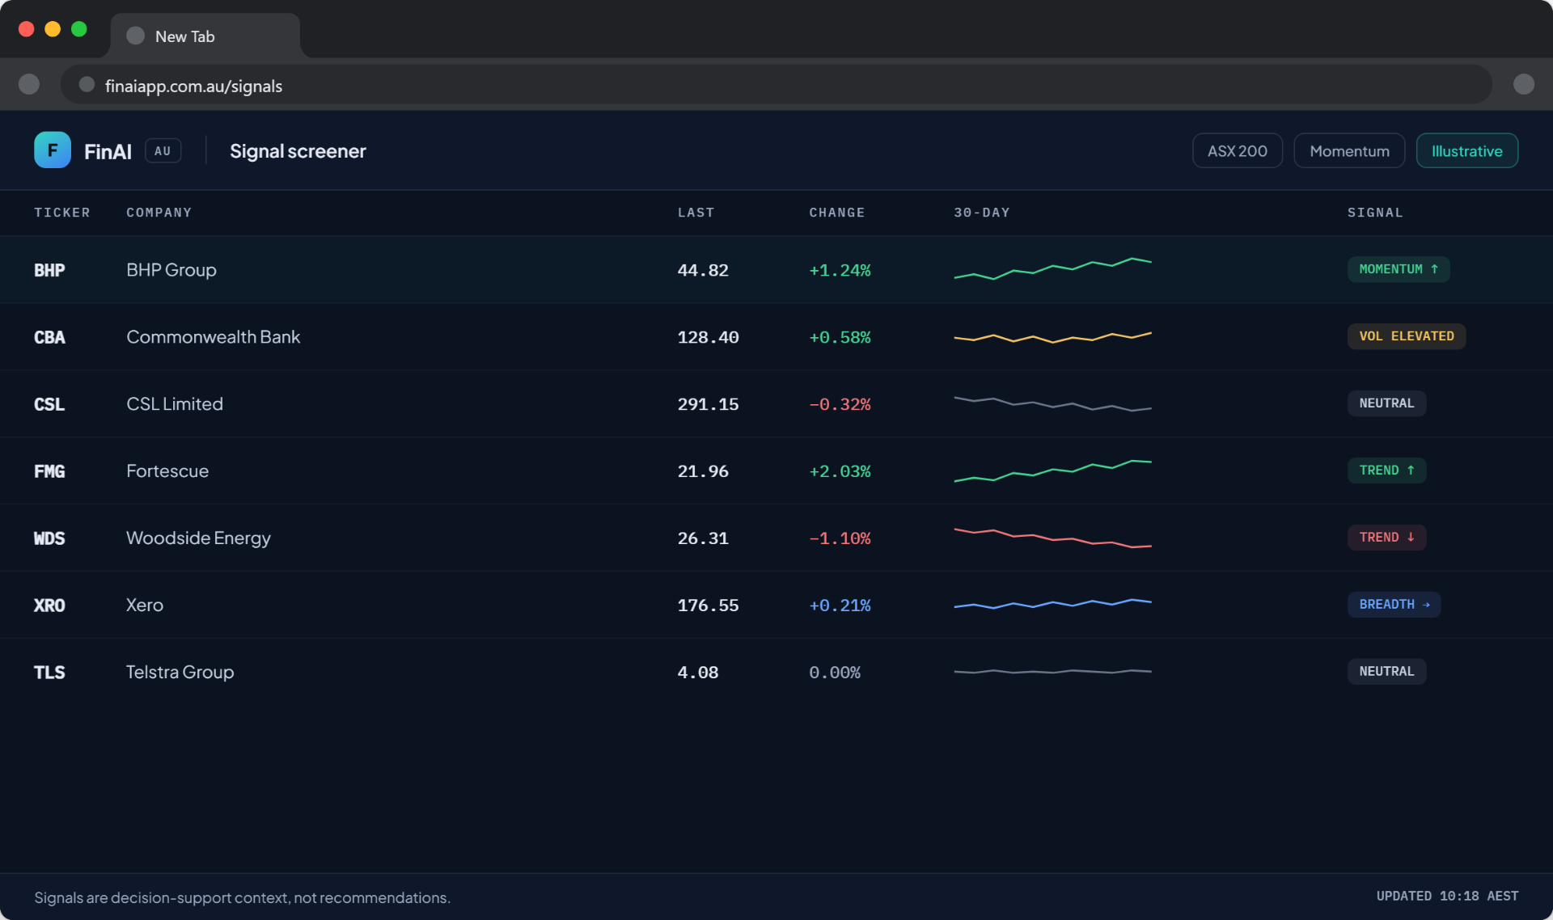Select the Momentum filter chip
The image size is (1553, 920).
tap(1349, 151)
